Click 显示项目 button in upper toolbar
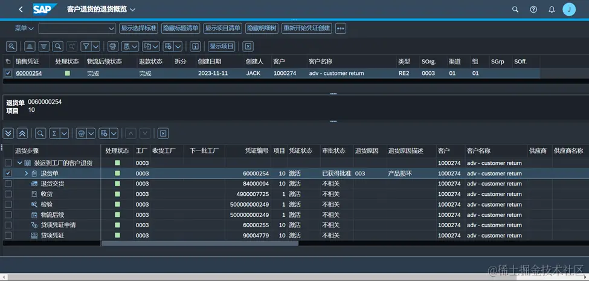The image size is (589, 281). (x=222, y=46)
